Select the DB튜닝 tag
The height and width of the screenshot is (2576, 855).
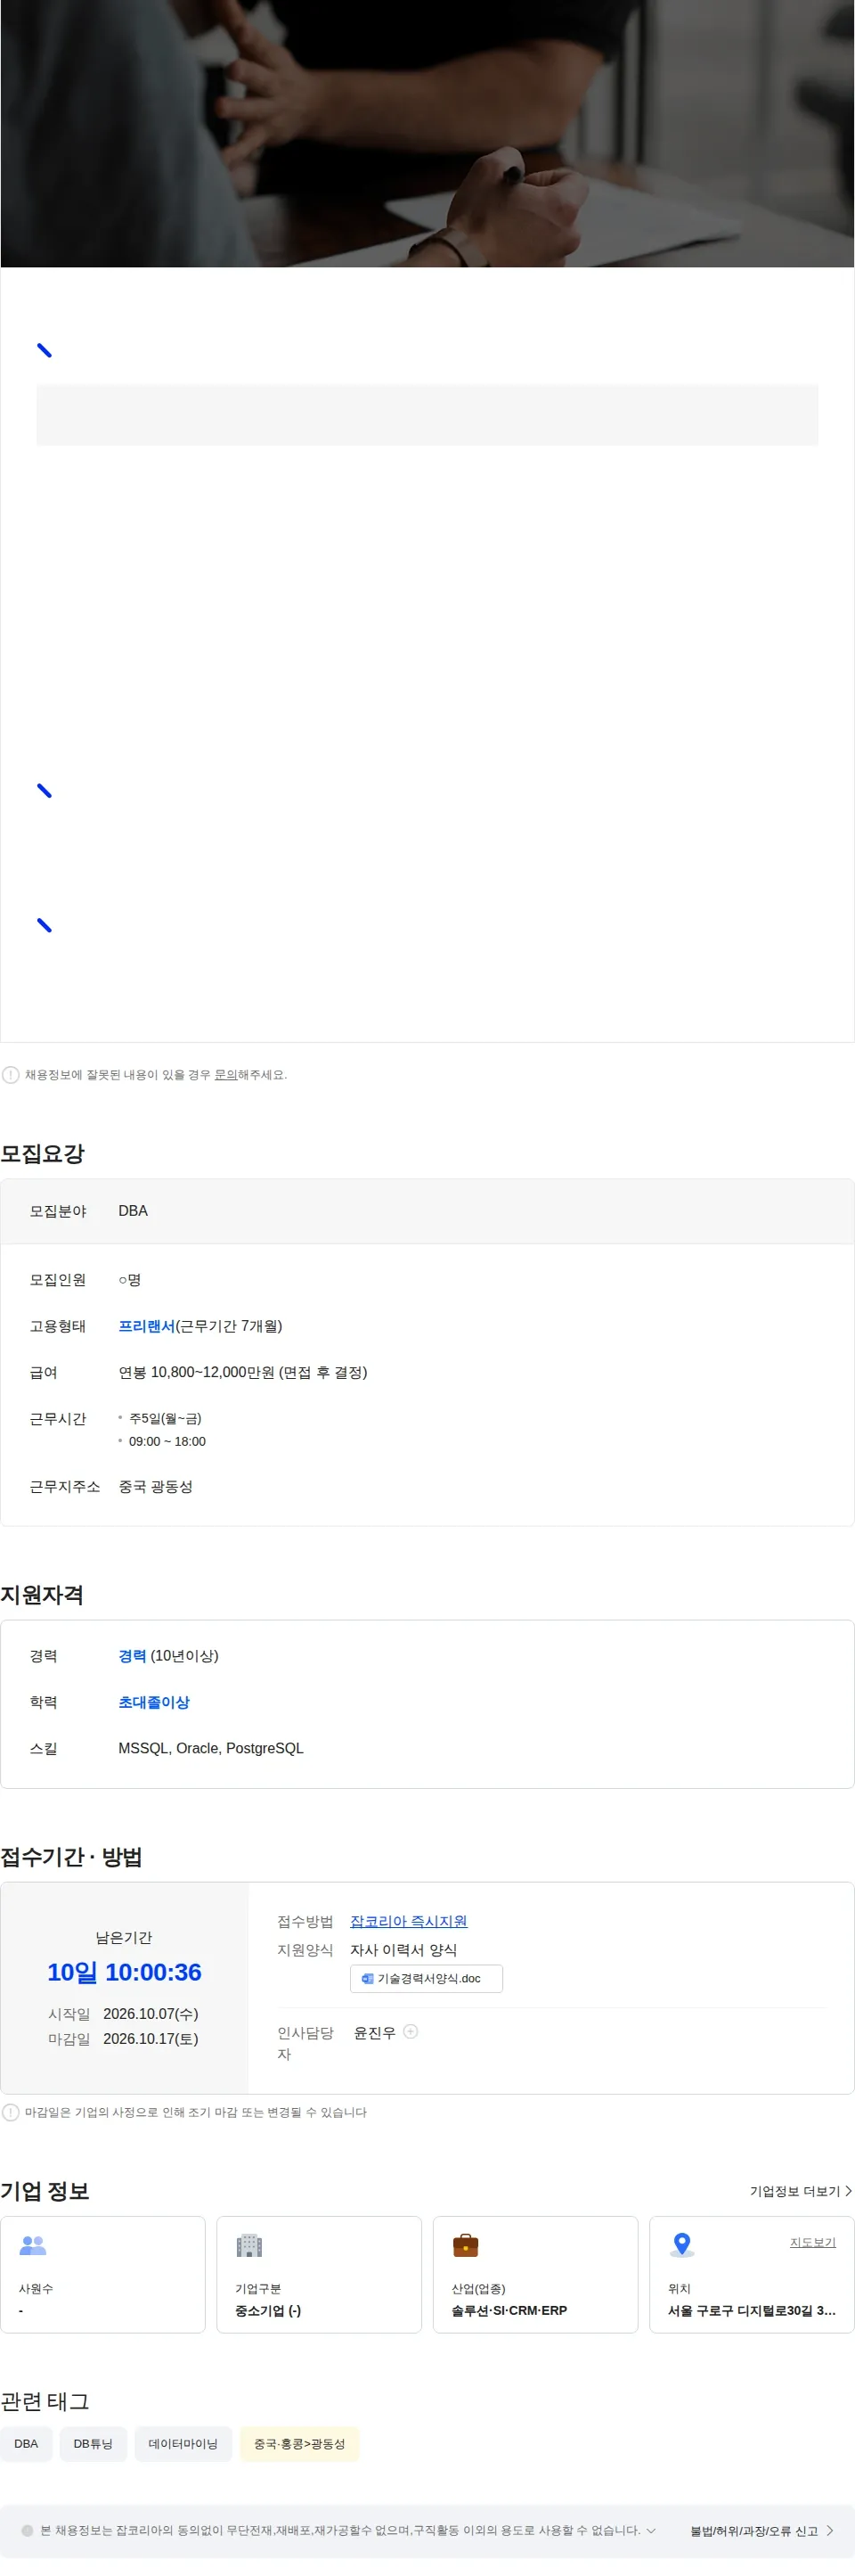(x=93, y=2444)
